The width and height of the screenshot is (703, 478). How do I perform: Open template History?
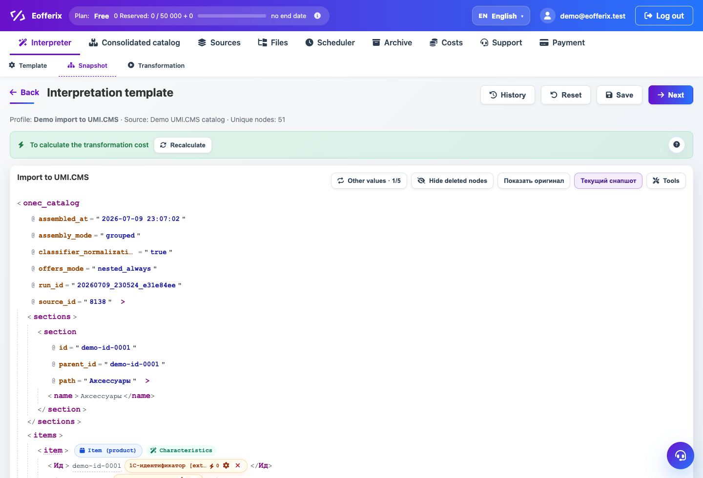click(508, 95)
